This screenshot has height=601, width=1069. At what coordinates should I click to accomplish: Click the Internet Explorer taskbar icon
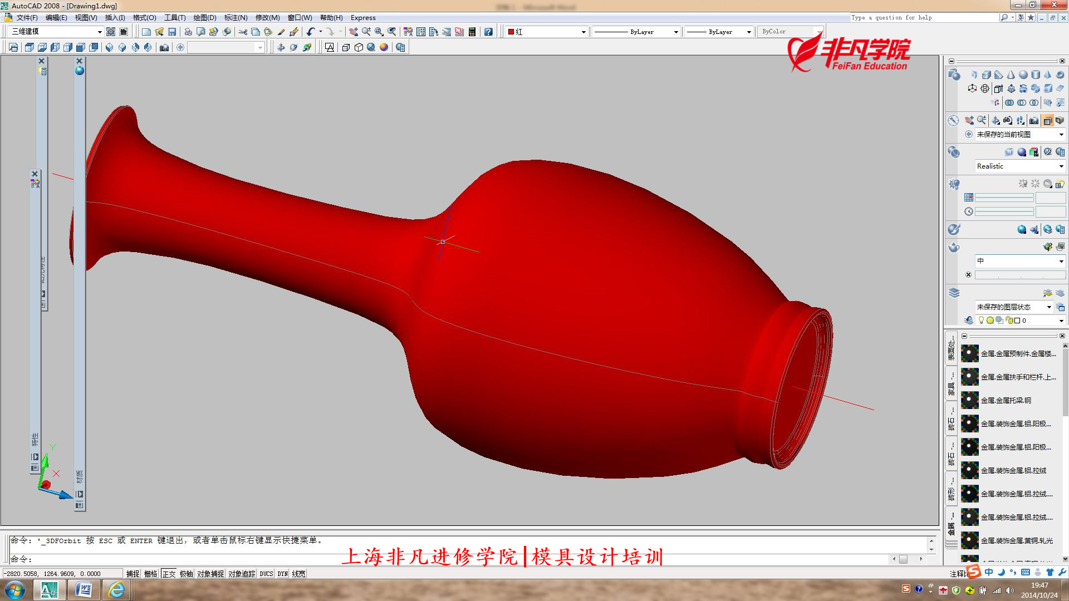(116, 589)
